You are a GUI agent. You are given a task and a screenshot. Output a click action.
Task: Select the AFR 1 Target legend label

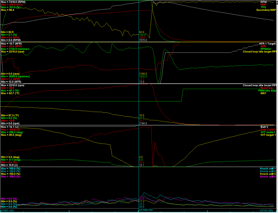[x=267, y=44]
